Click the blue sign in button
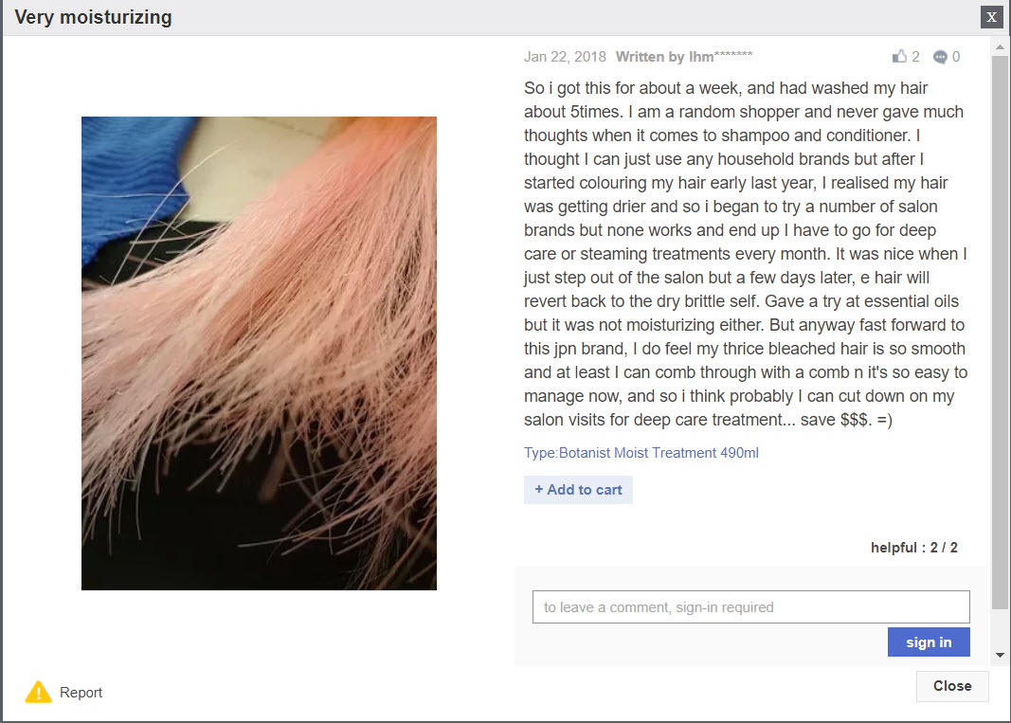 929,642
